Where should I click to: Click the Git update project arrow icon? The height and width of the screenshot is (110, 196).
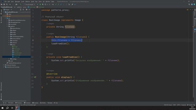(x=61, y=4)
